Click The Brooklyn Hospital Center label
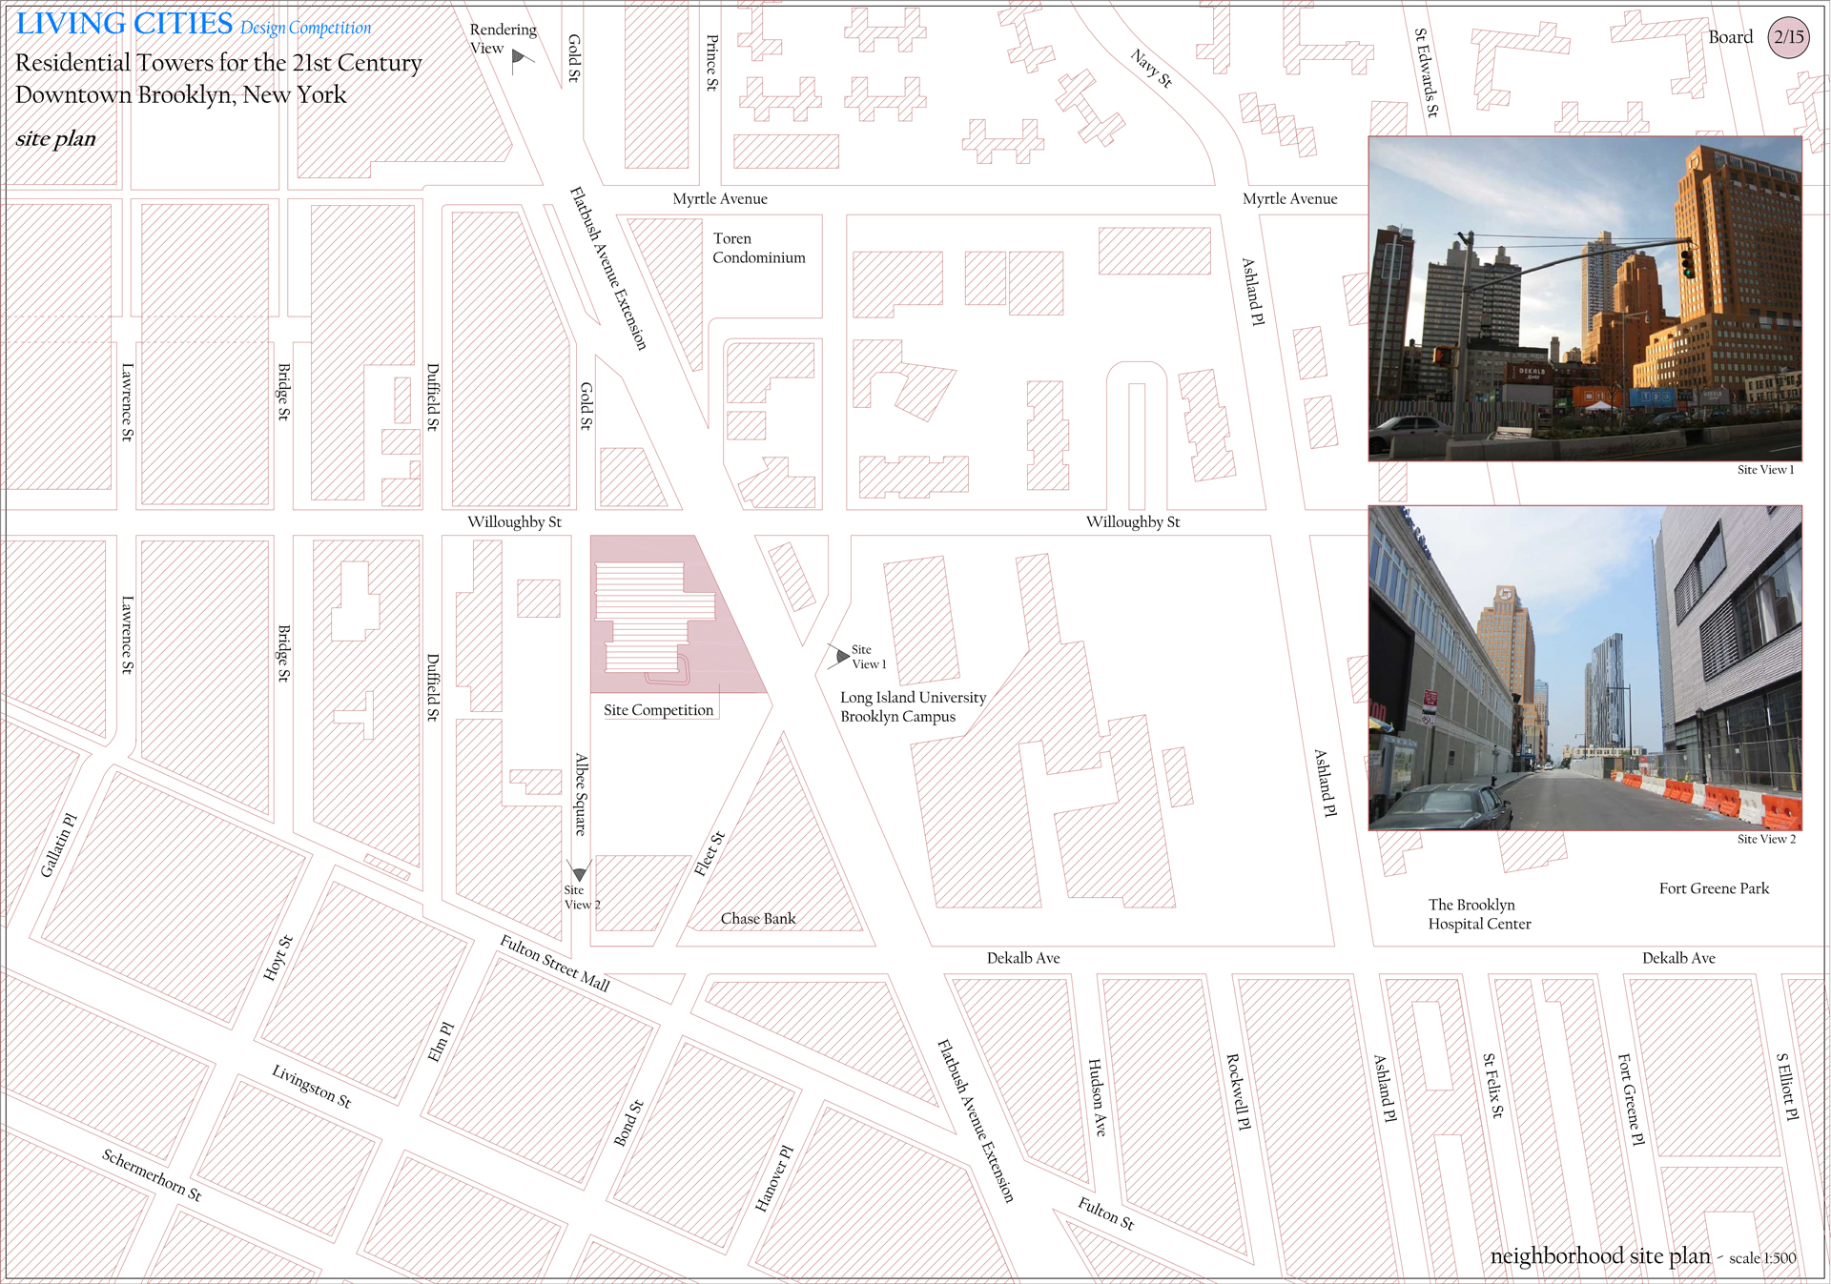Screen dimensions: 1831x1284 pyautogui.click(x=1479, y=914)
